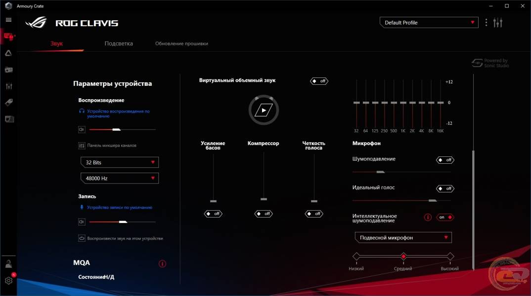Image resolution: width=531 pixels, height=296 pixels.
Task: Click the 250 Hz equalizer band handle
Action: (384, 103)
